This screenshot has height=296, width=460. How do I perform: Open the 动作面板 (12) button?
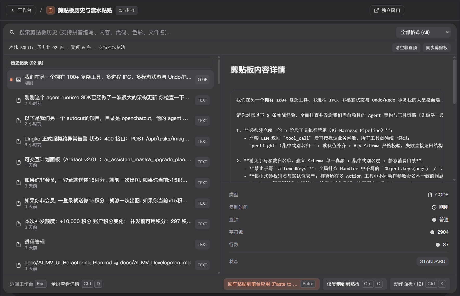[x=420, y=284]
